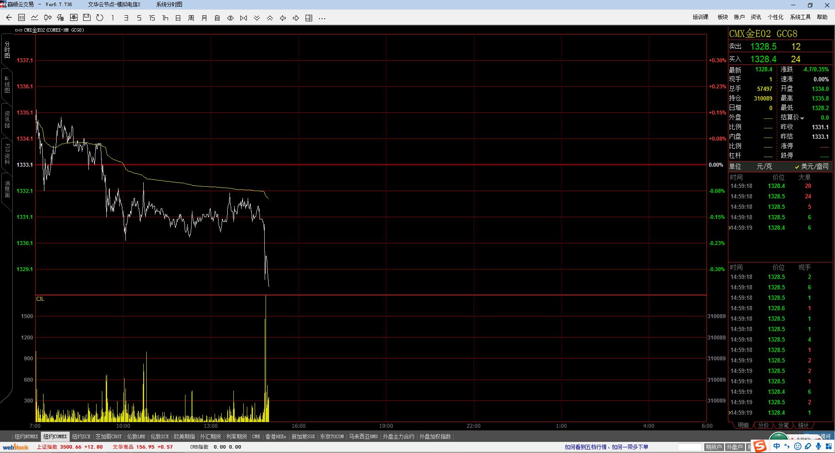This screenshot has height=453, width=835.
Task: Refresh the chart with the circular arrow icon
Action: [x=100, y=18]
